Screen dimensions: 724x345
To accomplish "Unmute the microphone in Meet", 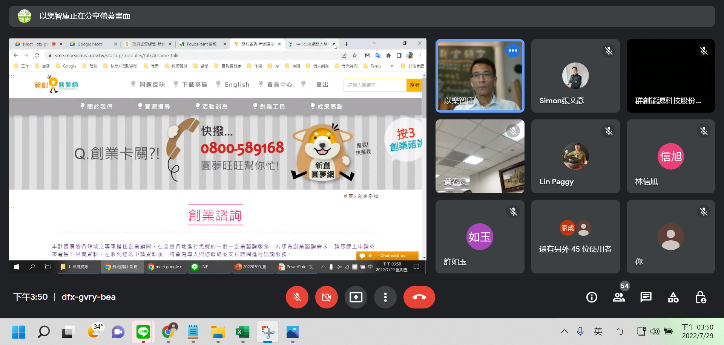I will (297, 297).
